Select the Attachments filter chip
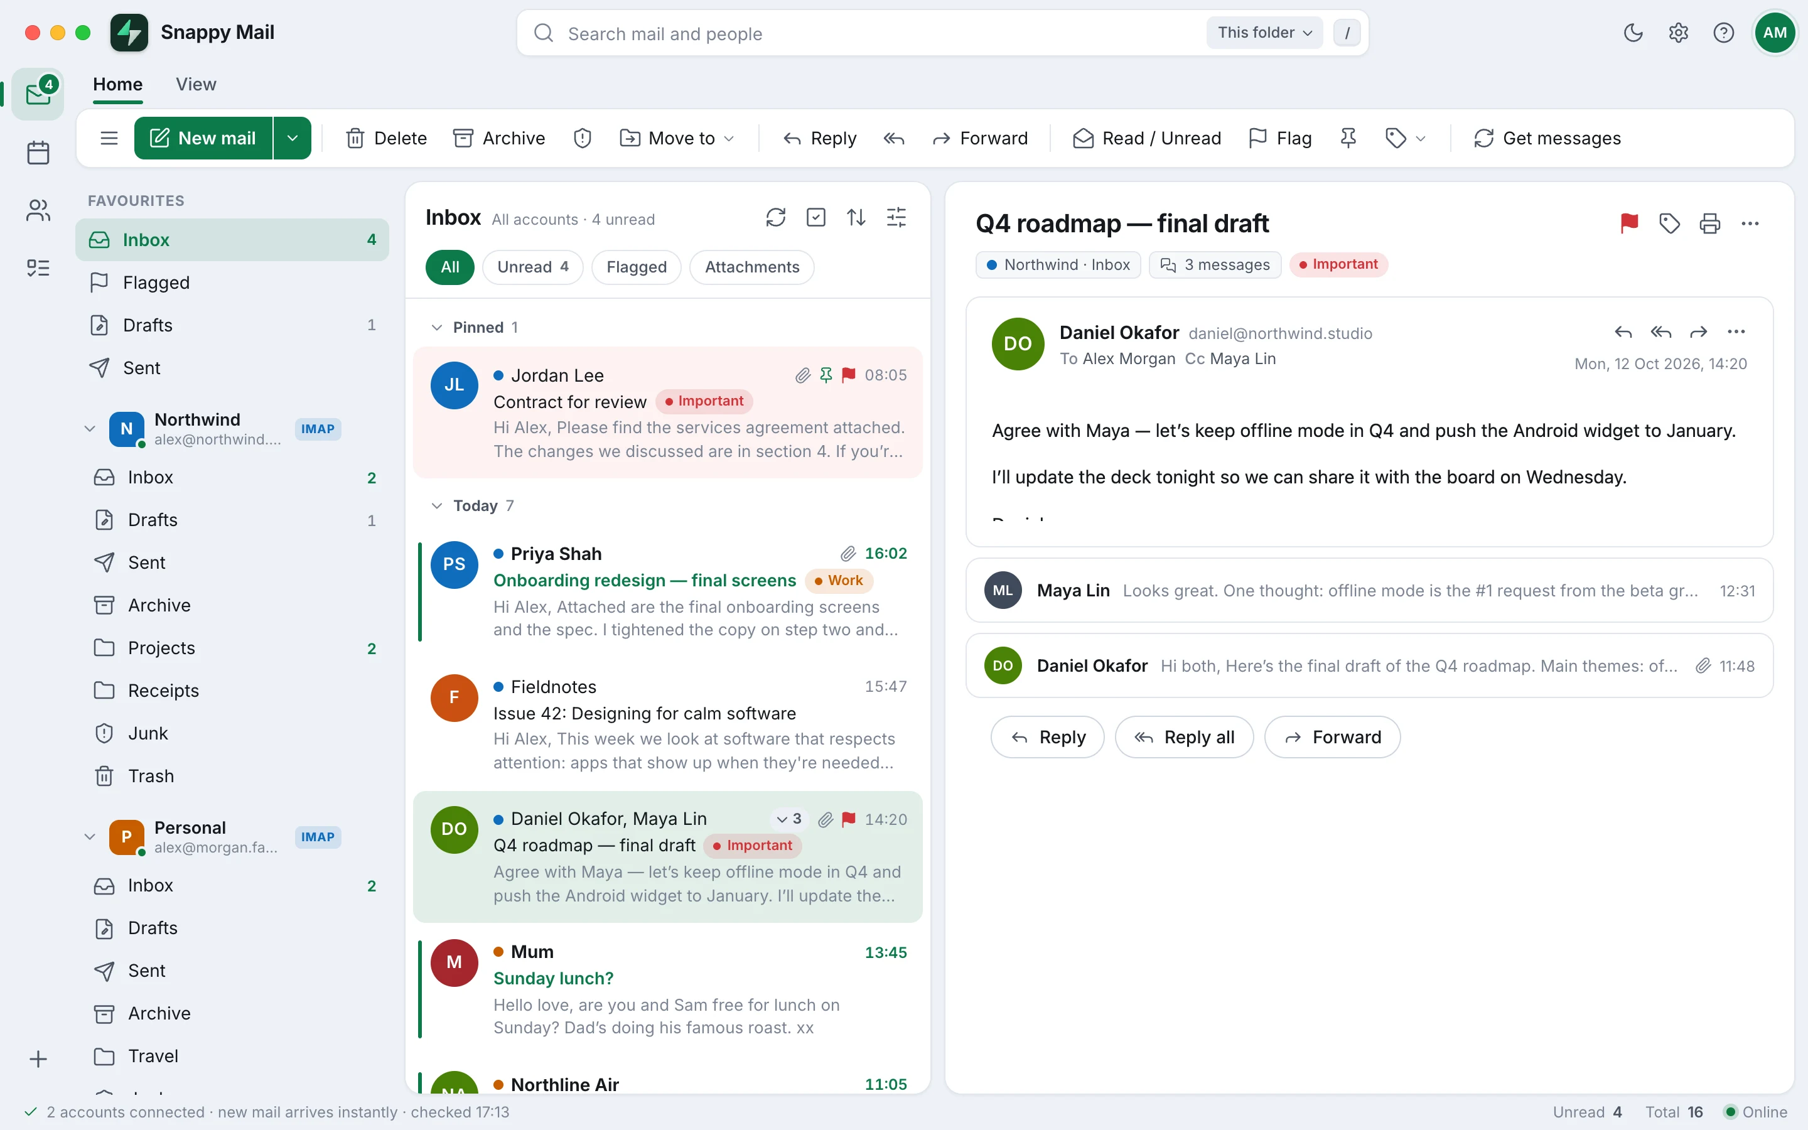 tap(751, 267)
